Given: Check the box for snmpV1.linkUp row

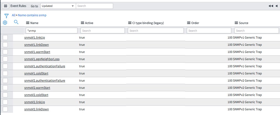Looking at the screenshot, I should (x=5, y=38).
